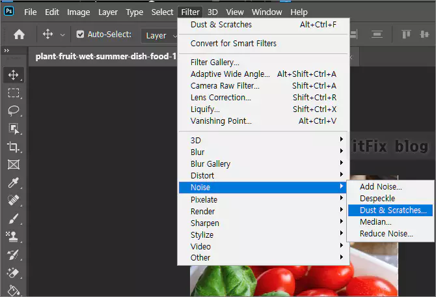This screenshot has width=436, height=297.
Task: Expand the Pixelate submenu
Action: tap(263, 199)
